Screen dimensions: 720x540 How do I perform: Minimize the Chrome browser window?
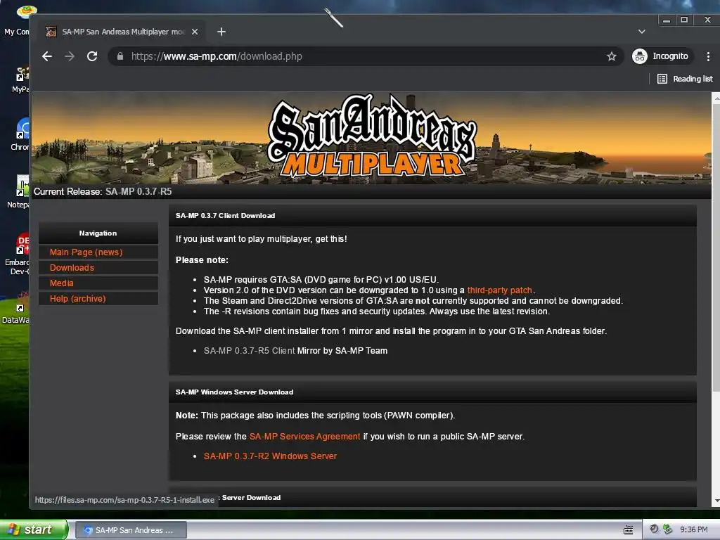[667, 20]
